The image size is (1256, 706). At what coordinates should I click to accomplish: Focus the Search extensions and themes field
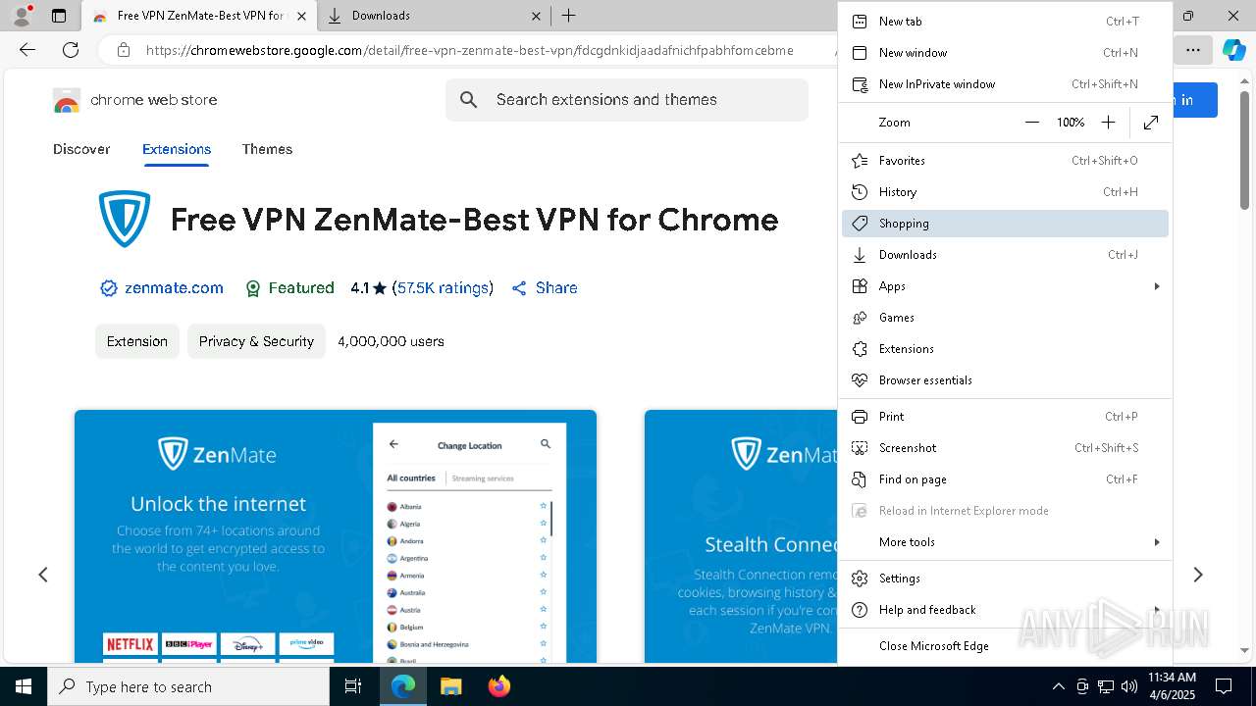[x=627, y=100]
